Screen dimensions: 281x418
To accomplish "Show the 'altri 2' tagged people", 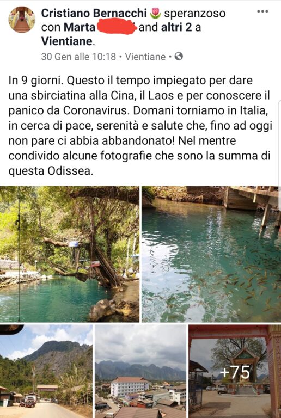I will click(176, 27).
